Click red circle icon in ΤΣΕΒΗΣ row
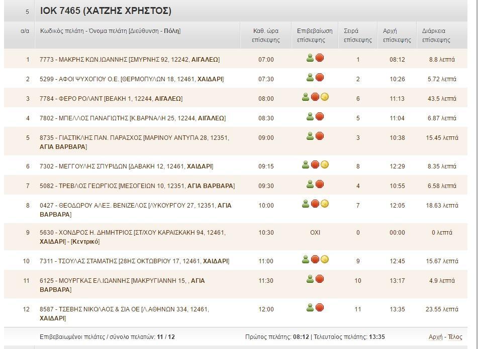 point(320,307)
